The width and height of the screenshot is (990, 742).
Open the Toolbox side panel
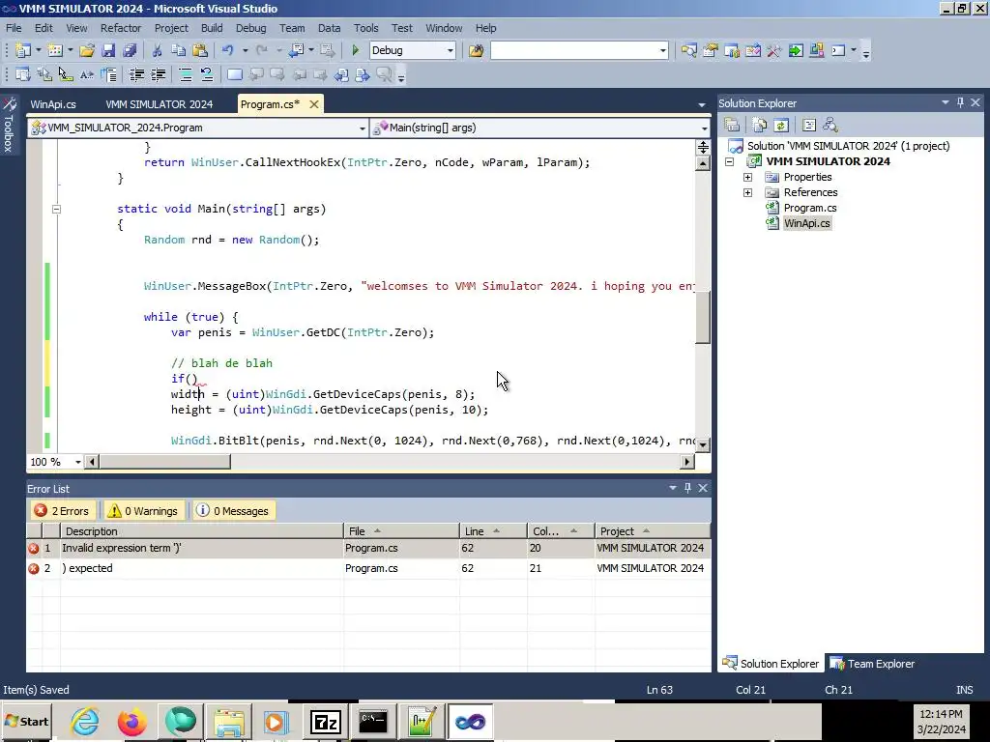tap(9, 125)
